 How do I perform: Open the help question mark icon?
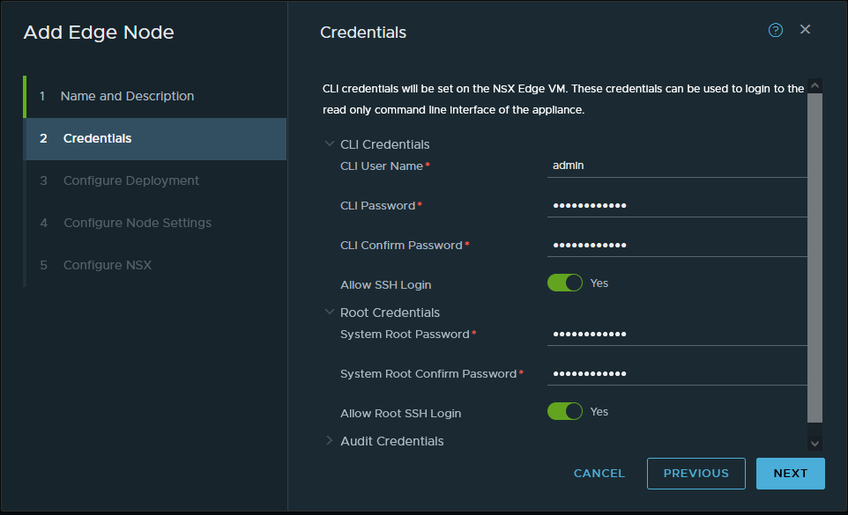tap(776, 31)
